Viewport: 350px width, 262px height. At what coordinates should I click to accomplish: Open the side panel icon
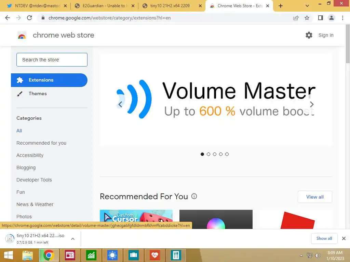(x=321, y=18)
